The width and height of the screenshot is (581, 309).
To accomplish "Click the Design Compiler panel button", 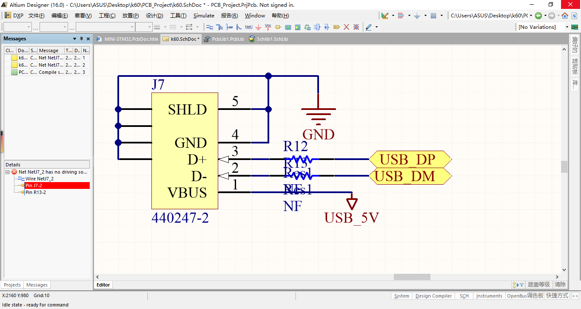I will click(433, 296).
